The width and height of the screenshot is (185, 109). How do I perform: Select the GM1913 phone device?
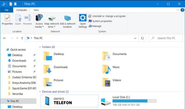click(x=69, y=101)
